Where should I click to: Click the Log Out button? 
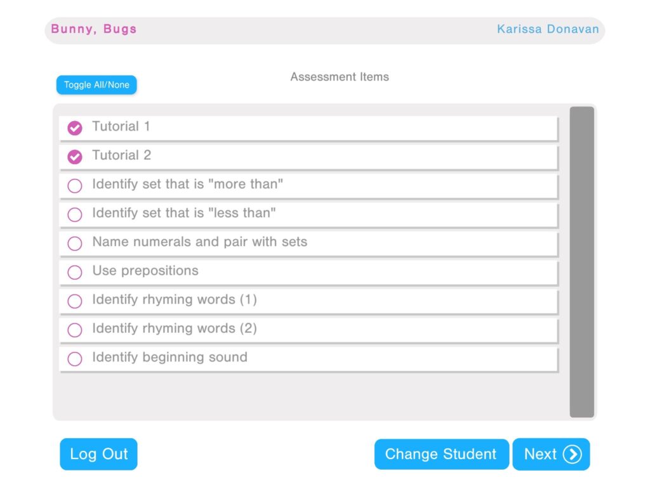click(x=98, y=454)
